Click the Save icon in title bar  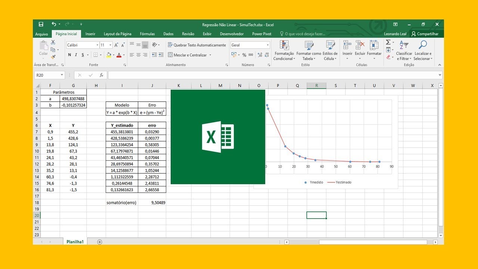(41, 24)
